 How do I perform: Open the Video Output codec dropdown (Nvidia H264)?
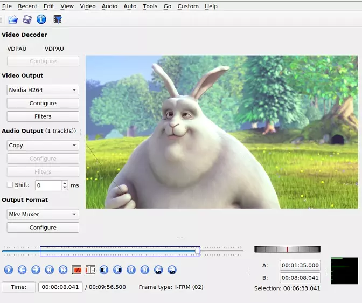point(43,90)
